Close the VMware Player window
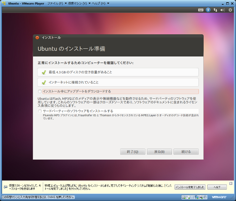The width and height of the screenshot is (236, 201). (232, 3)
